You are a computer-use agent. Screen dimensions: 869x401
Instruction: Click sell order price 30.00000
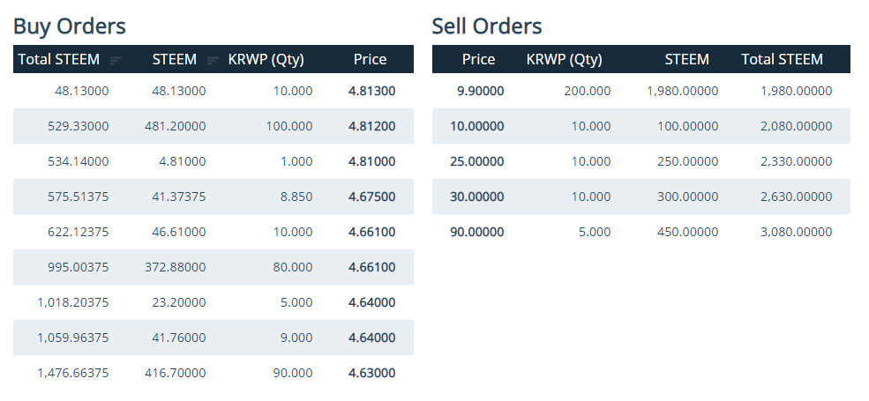(x=477, y=197)
